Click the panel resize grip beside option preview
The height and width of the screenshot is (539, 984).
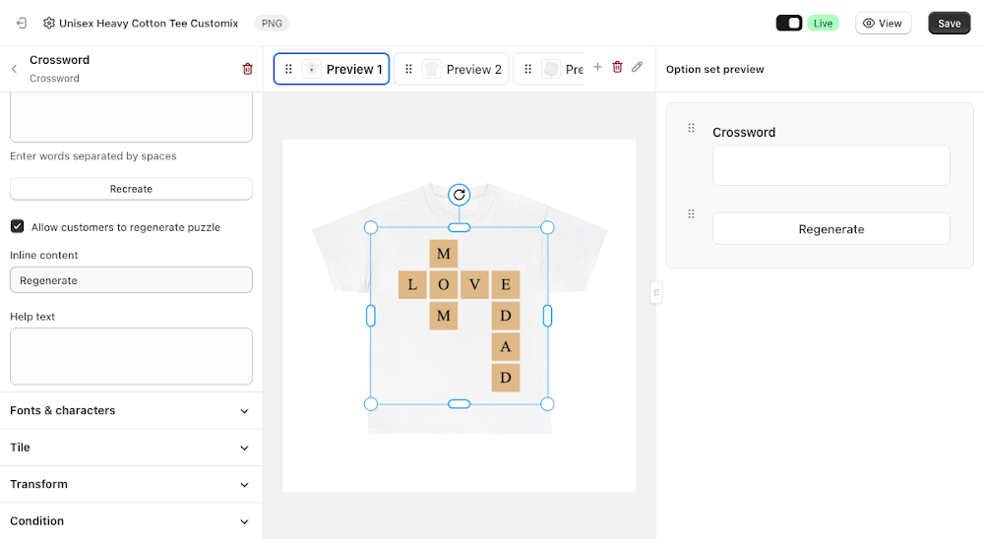(x=656, y=292)
